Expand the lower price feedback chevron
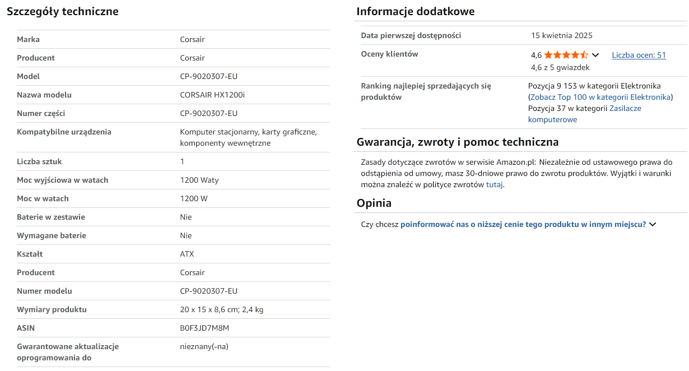Screen dimensions: 689x371 point(653,224)
